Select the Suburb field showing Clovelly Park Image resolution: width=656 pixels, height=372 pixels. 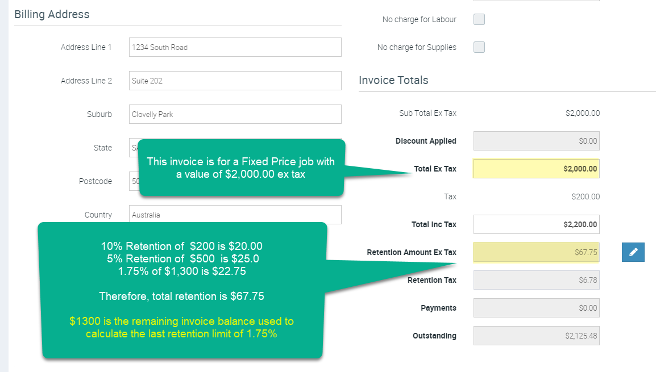tap(235, 114)
